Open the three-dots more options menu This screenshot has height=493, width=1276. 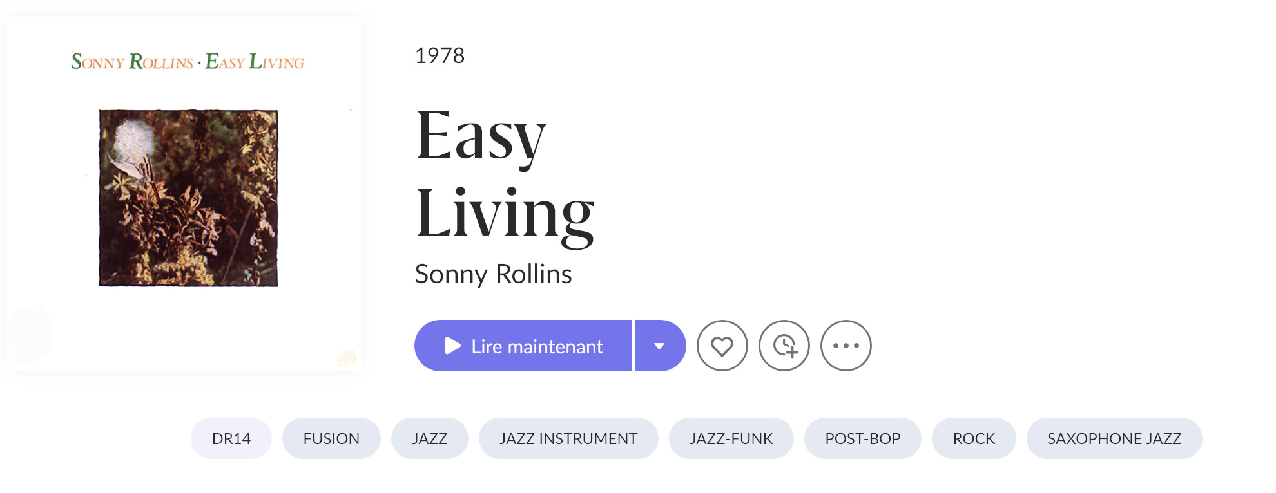click(x=846, y=346)
